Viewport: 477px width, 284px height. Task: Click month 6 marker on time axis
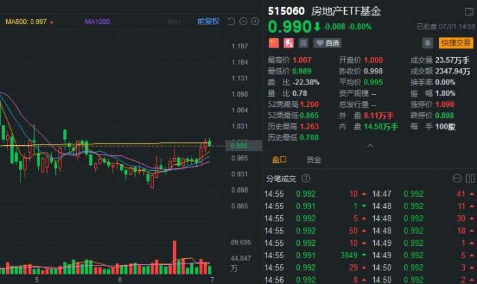120,279
